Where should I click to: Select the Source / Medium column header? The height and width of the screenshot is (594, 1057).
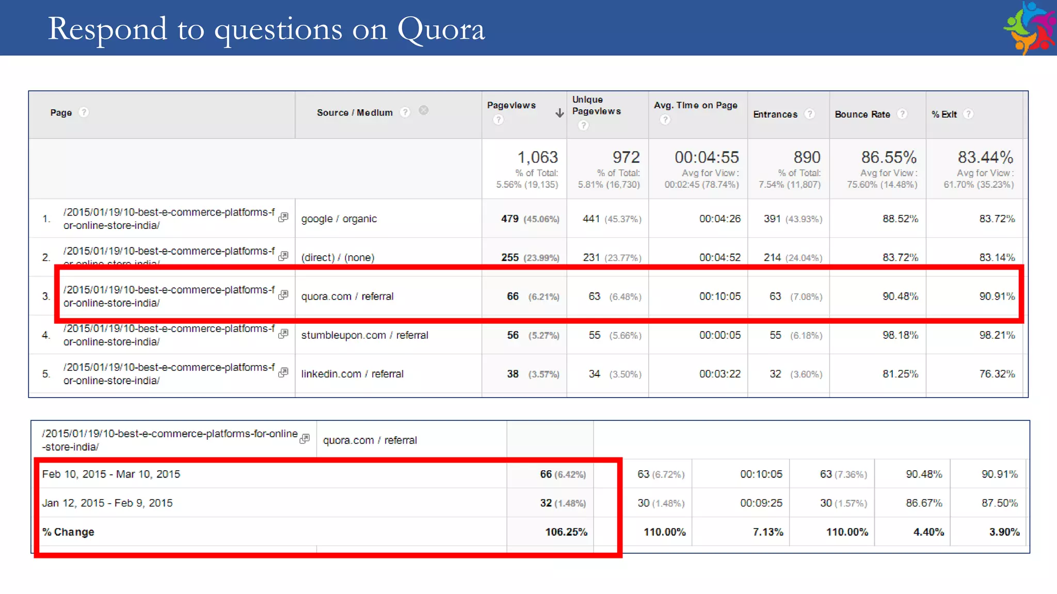click(x=355, y=112)
